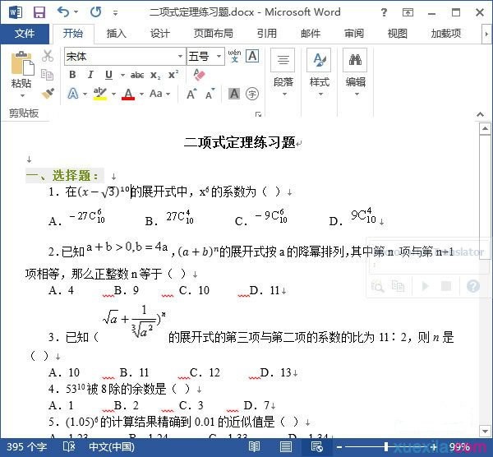
Task: Decrease font size with Shrink Font
Action: [210, 94]
